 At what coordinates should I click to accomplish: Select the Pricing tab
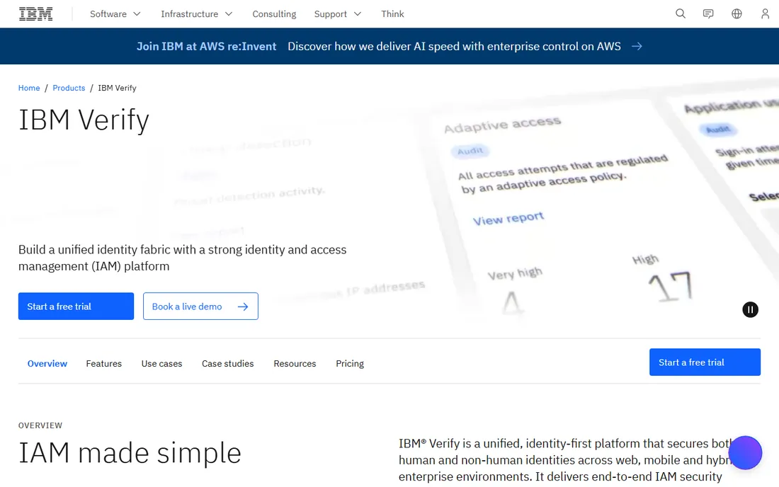(350, 363)
